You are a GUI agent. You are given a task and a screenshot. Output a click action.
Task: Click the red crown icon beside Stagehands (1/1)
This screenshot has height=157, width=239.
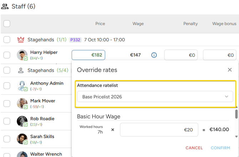click(x=21, y=40)
